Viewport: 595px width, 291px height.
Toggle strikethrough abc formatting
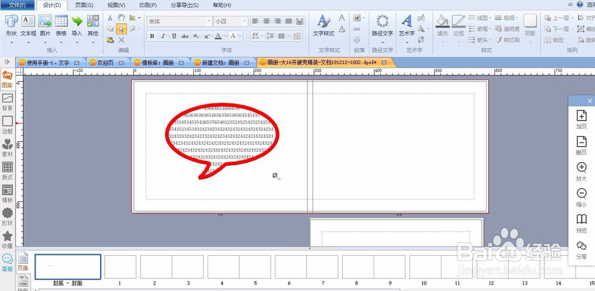click(185, 36)
